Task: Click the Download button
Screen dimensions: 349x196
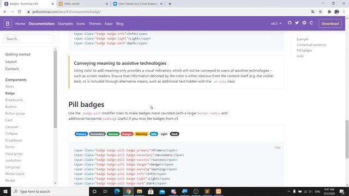Action: [x=330, y=23]
